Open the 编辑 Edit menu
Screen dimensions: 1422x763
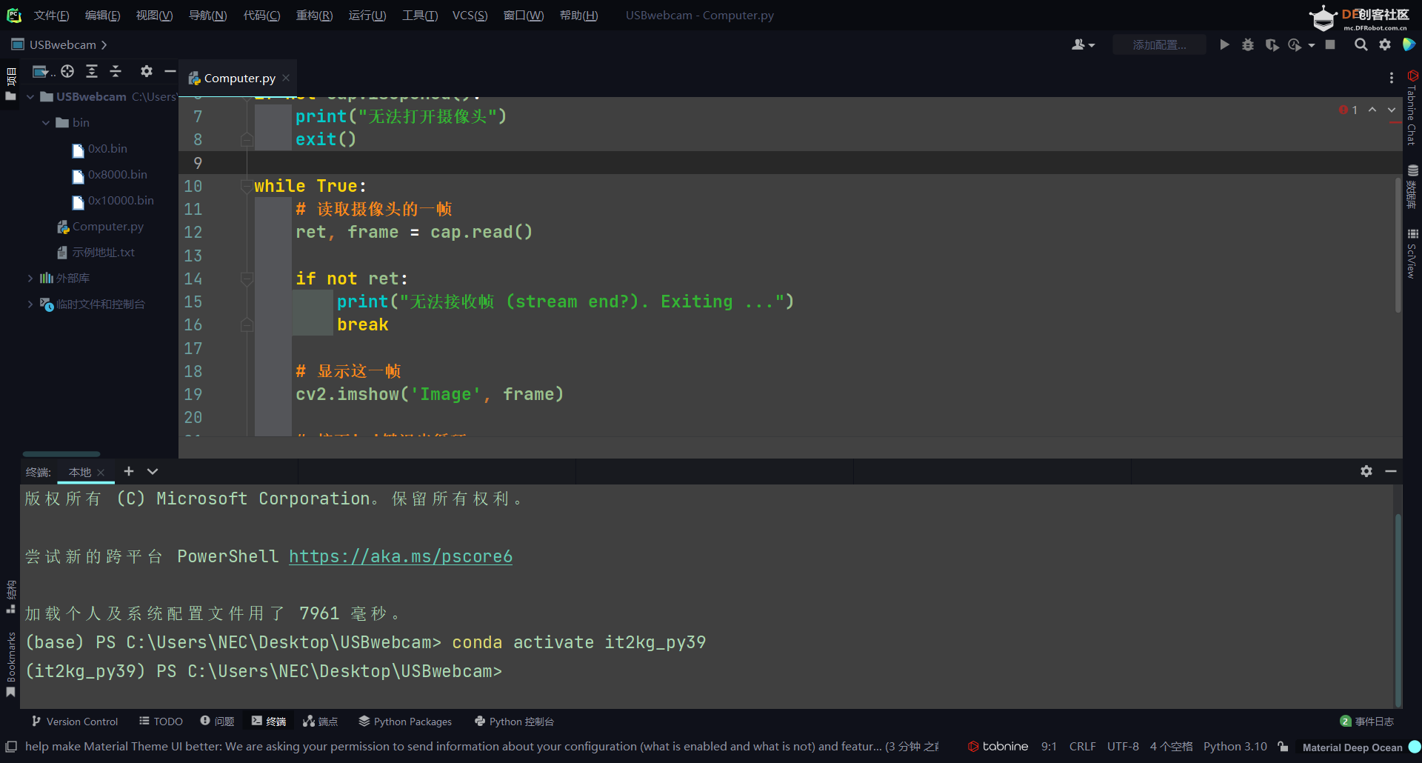pyautogui.click(x=102, y=16)
